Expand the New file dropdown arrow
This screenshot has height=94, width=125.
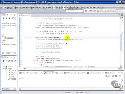[5, 8]
